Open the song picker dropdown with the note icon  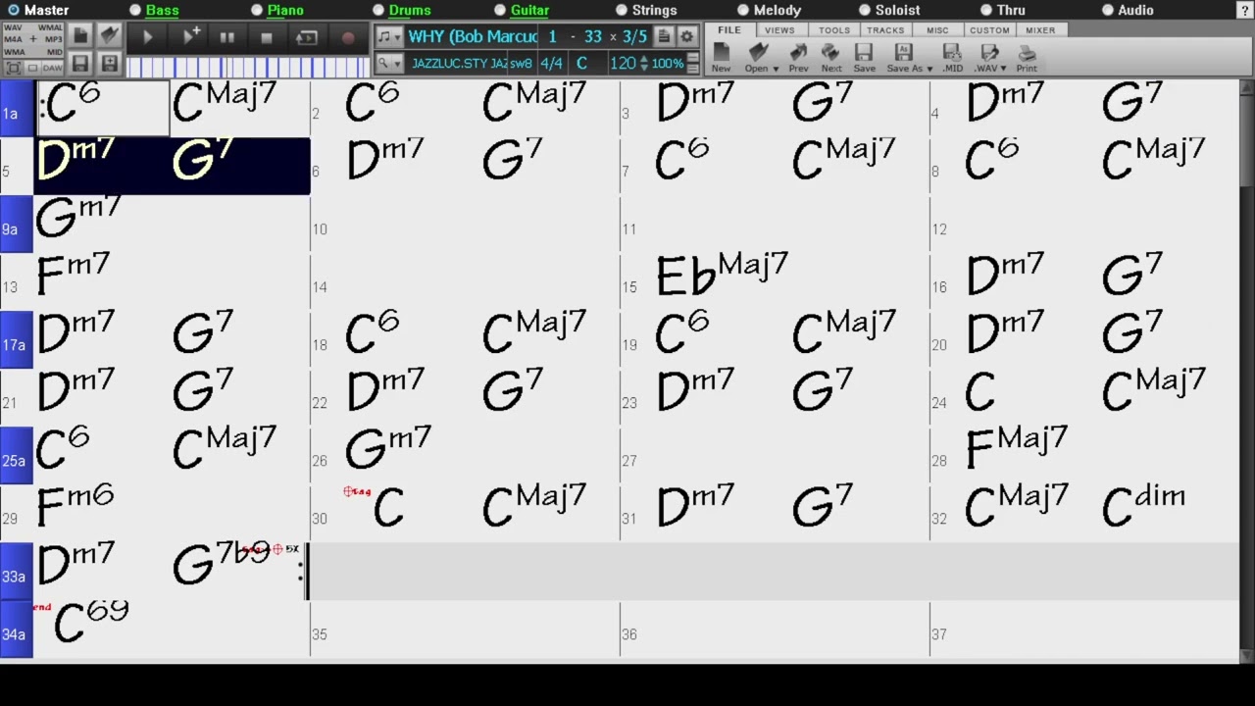click(389, 37)
